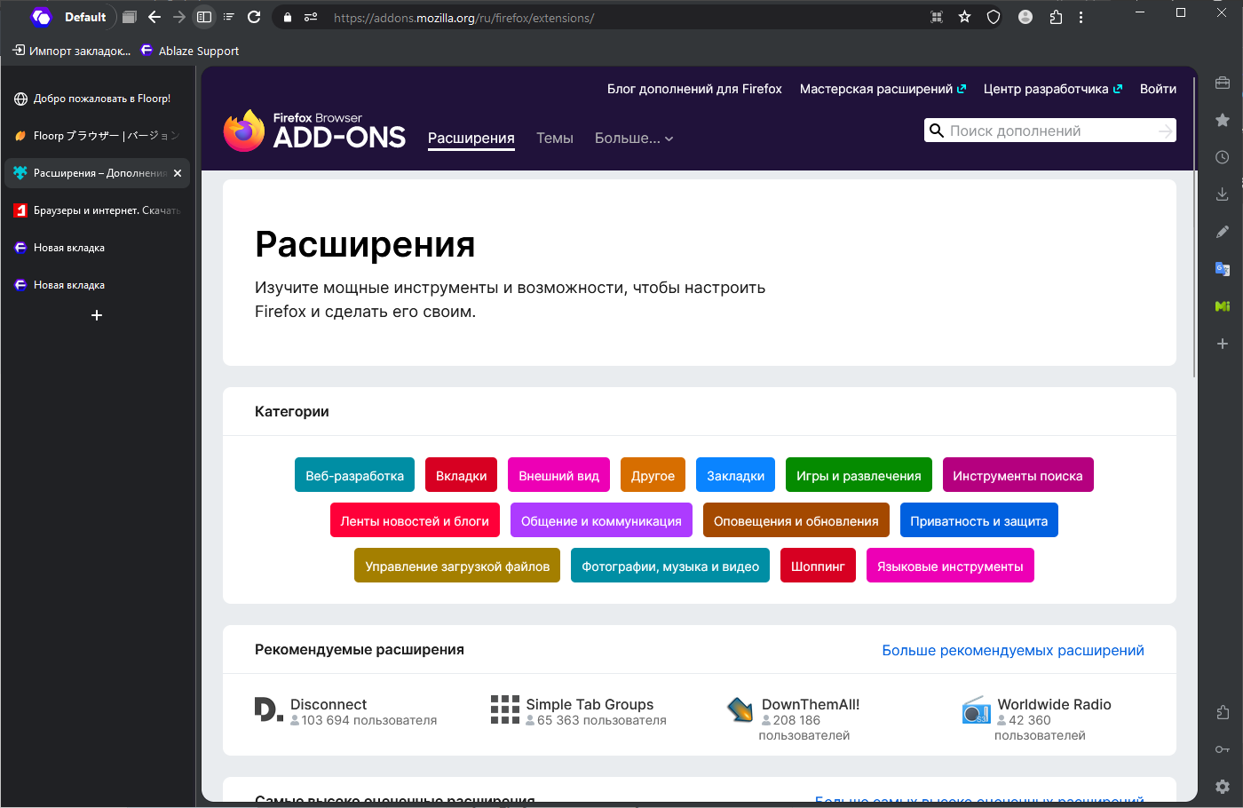Open history clock in right sidebar
Viewport: 1243px width, 808px height.
[1223, 157]
